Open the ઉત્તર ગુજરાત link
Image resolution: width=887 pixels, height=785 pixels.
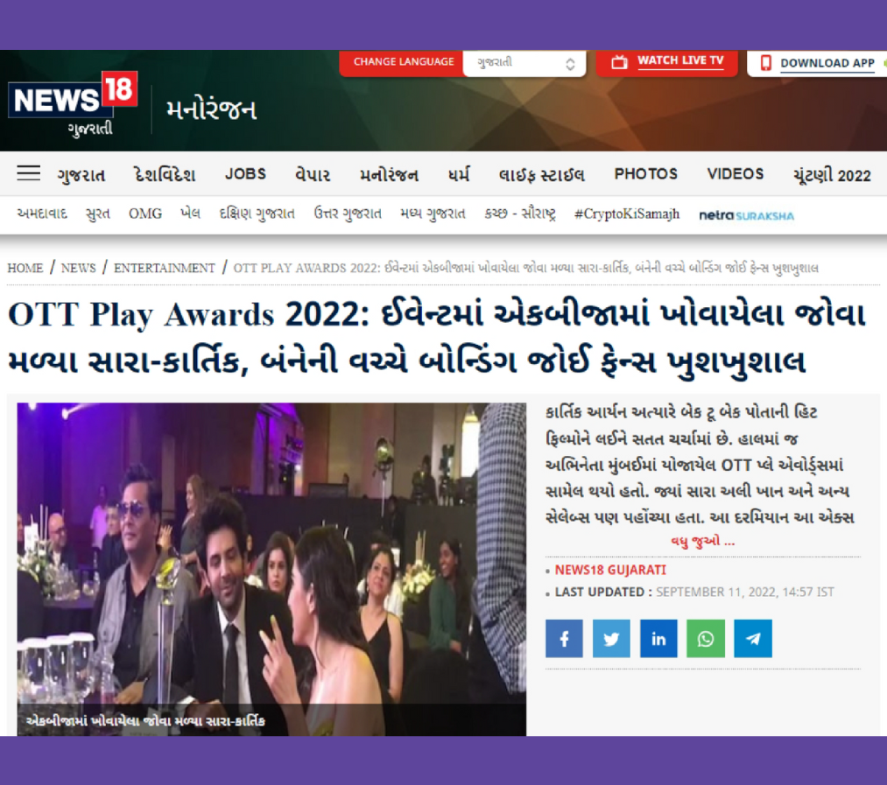[x=348, y=214]
